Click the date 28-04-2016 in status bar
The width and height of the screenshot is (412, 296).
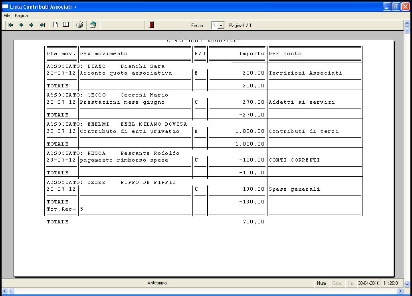pos(368,283)
